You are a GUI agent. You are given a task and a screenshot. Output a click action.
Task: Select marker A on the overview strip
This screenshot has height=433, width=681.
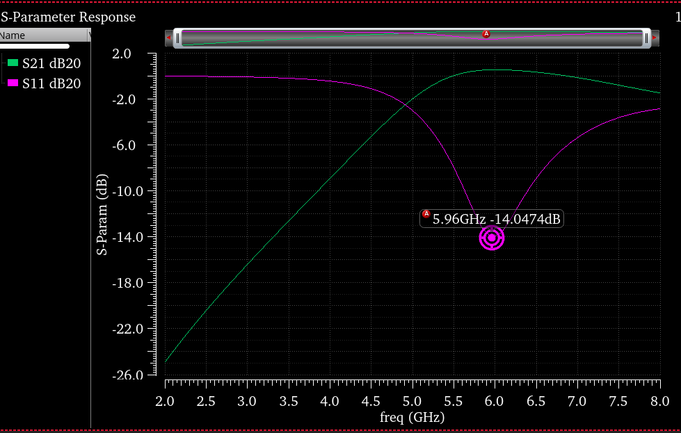[x=486, y=34]
